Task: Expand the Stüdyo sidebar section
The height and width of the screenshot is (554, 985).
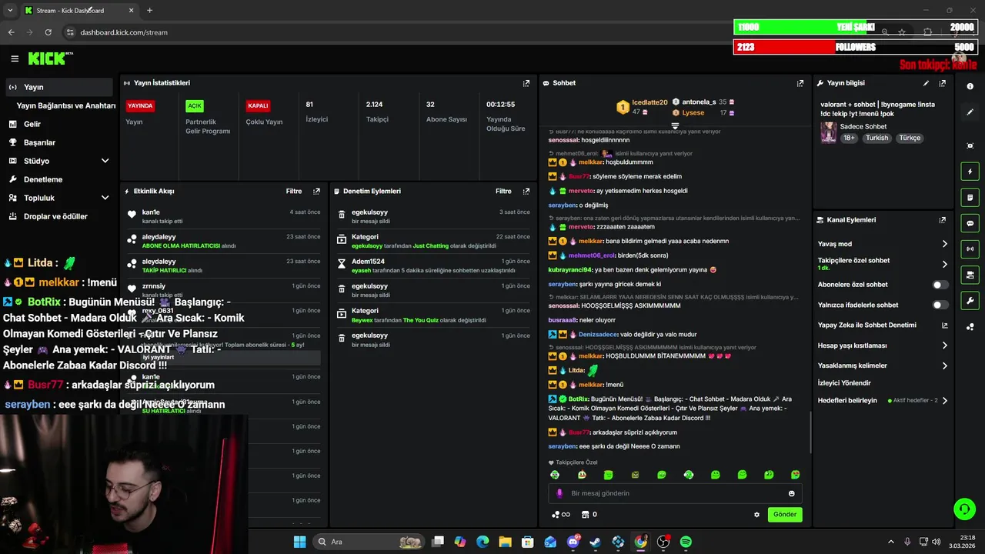Action: click(x=105, y=161)
